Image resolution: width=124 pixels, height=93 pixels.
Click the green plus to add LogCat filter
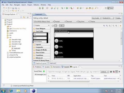pos(44,71)
